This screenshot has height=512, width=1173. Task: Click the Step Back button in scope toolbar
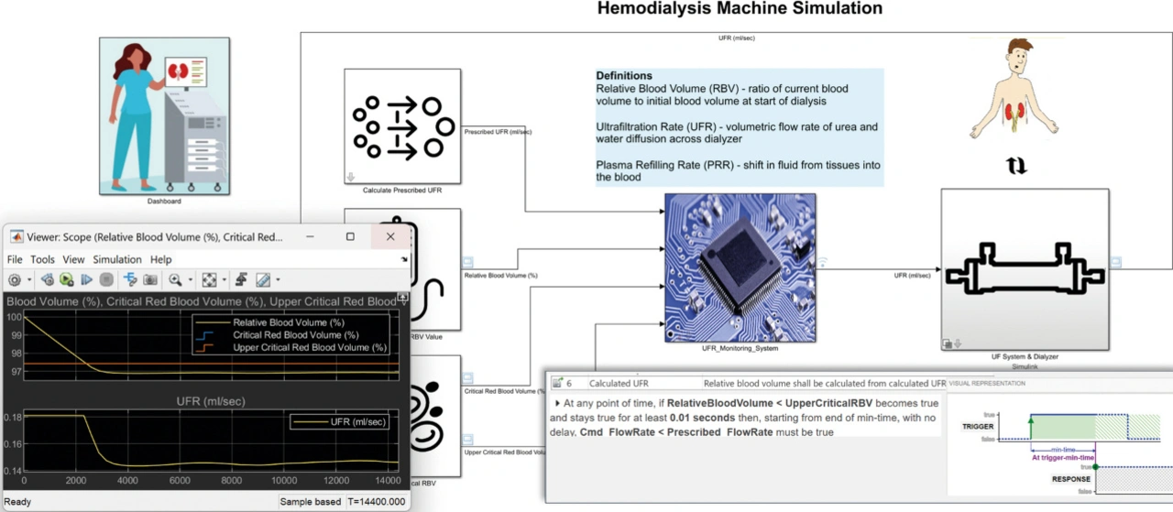pyautogui.click(x=47, y=280)
